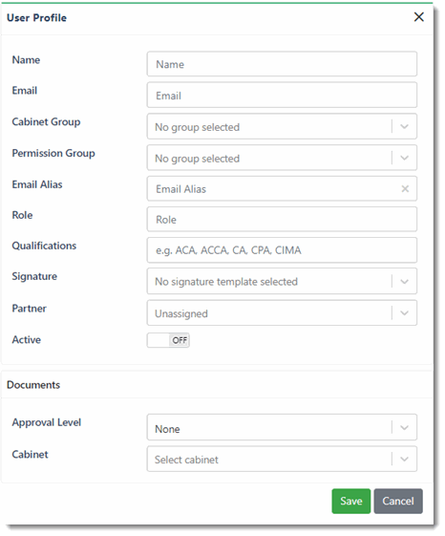Click the Partner dropdown chevron arrow
Screen dimensions: 445x536
[x=404, y=313]
